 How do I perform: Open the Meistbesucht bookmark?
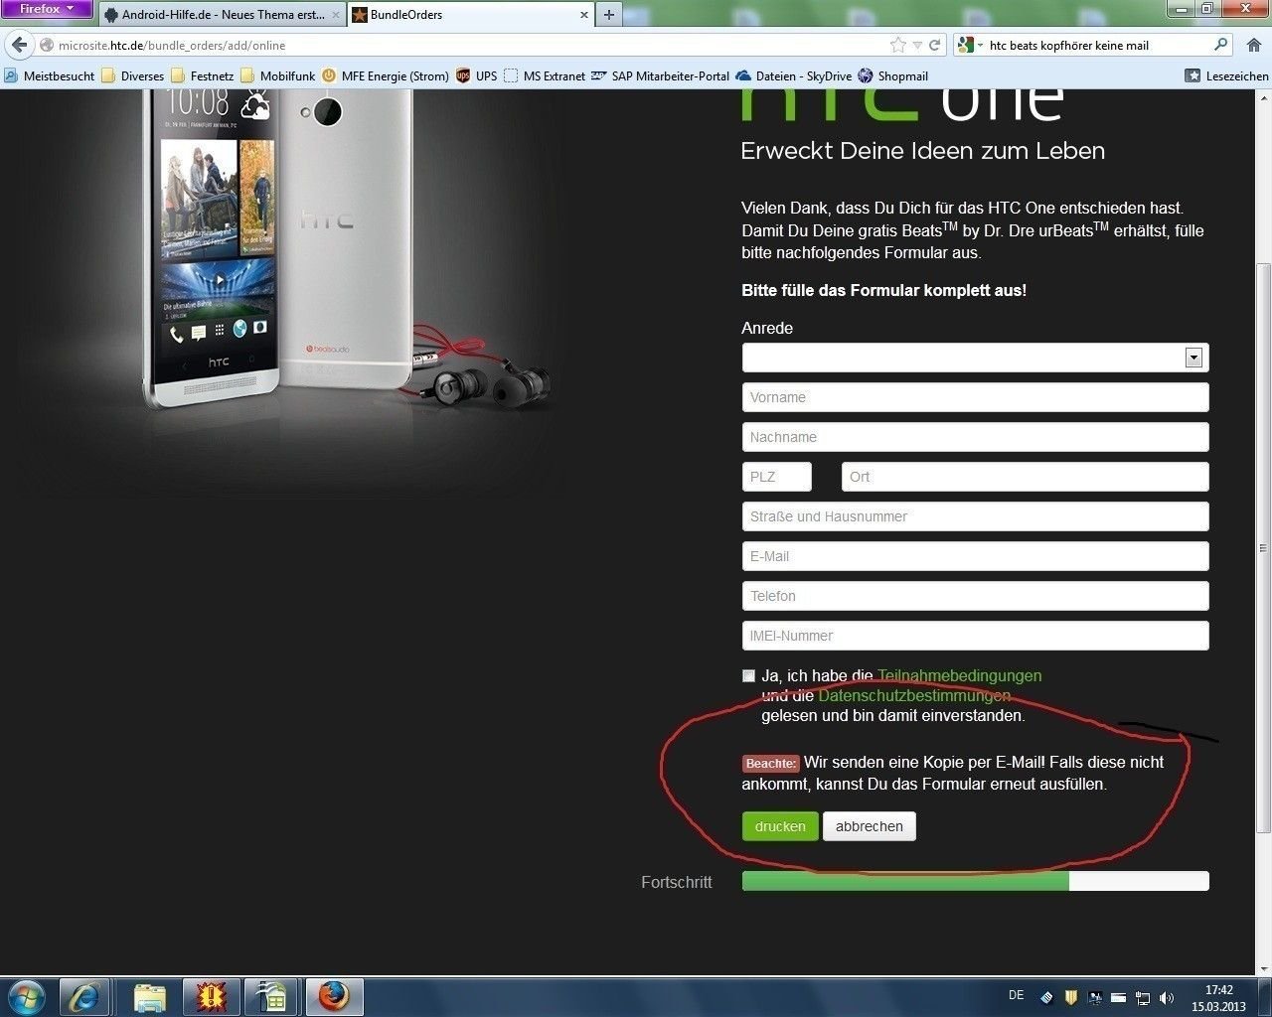pyautogui.click(x=50, y=75)
